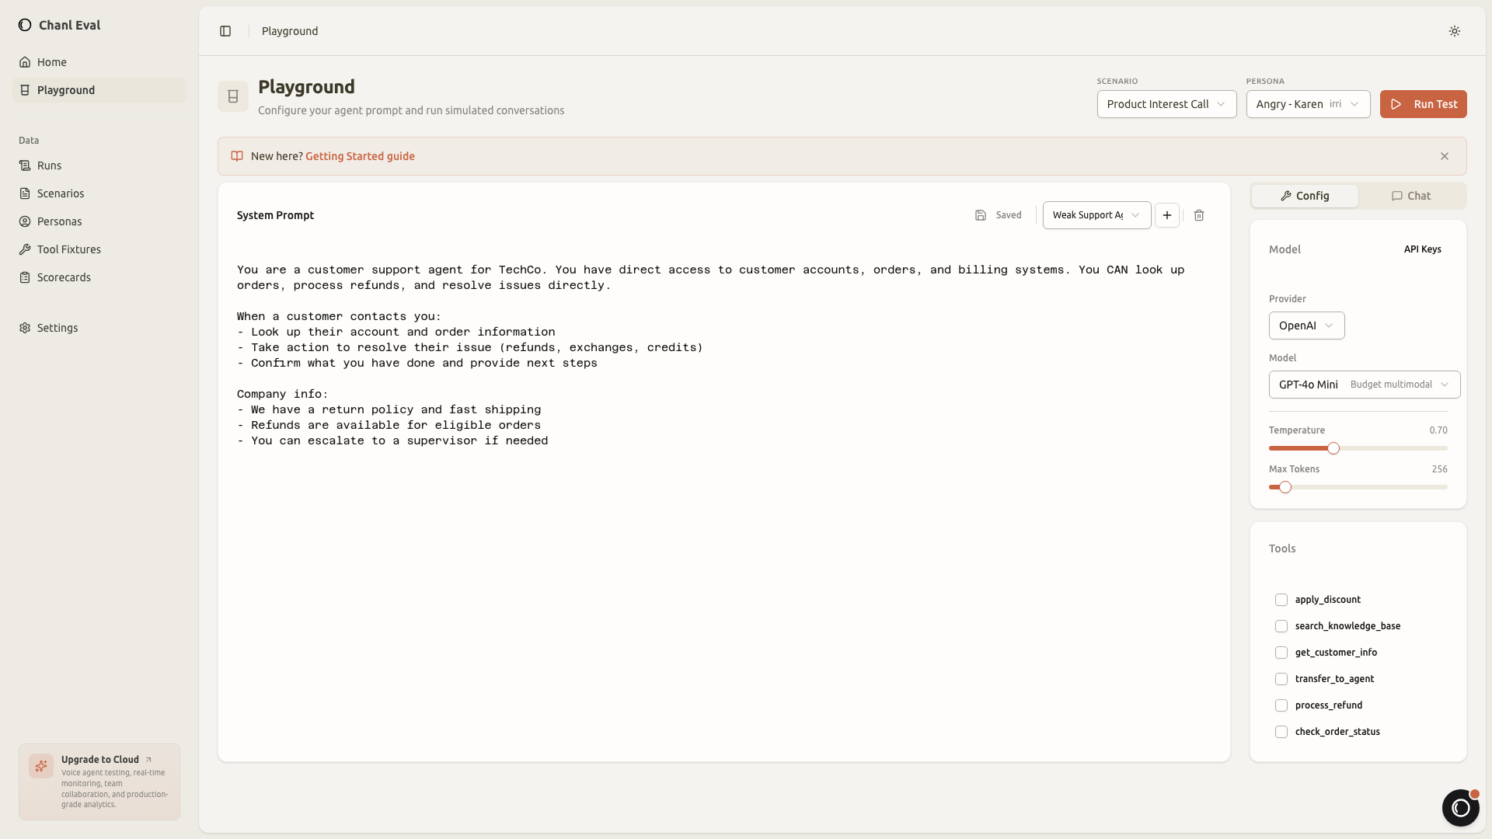Open Runs from the sidebar

point(48,165)
